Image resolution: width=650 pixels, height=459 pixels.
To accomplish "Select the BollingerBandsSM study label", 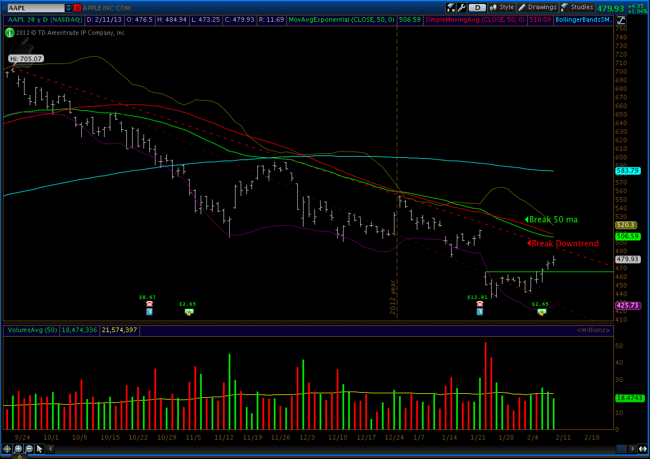I will click(x=584, y=19).
